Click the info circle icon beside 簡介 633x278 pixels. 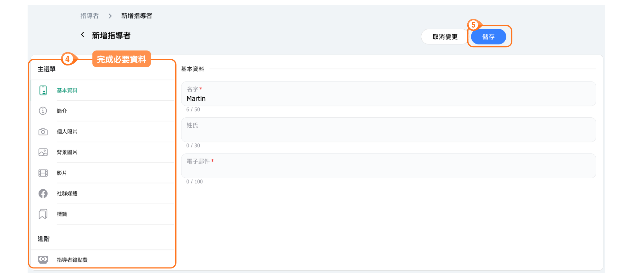point(43,111)
